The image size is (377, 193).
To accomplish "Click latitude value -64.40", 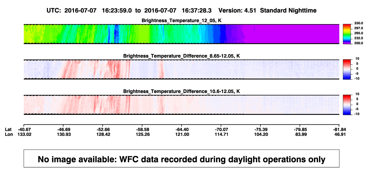I will (182, 129).
